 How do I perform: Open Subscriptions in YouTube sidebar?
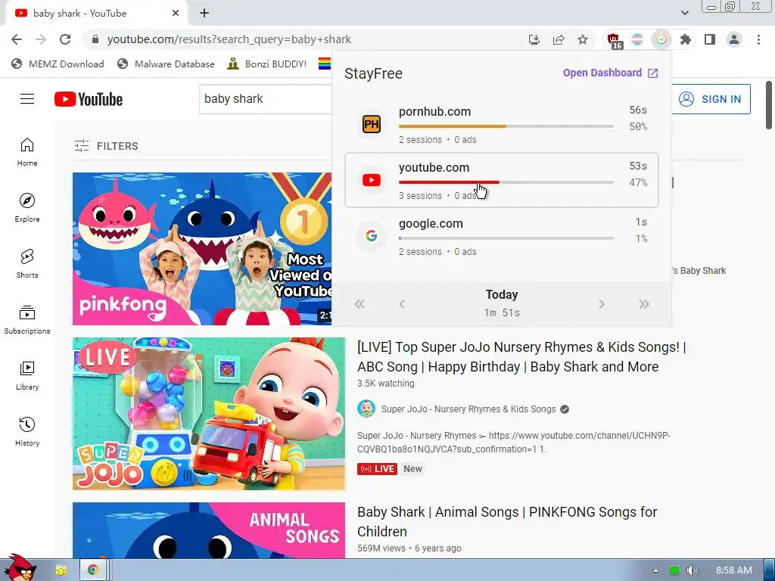pos(27,320)
